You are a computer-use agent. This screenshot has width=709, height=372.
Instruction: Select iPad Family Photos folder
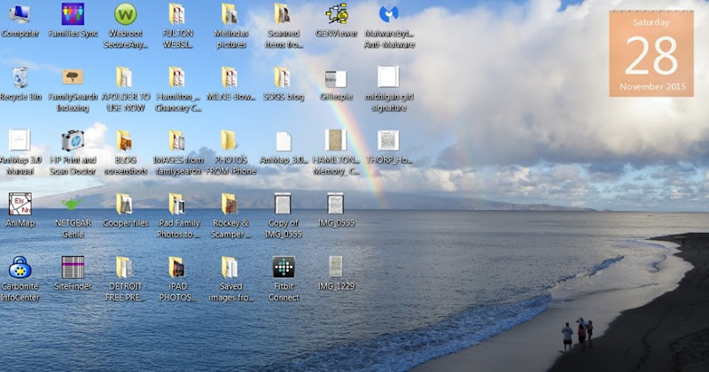(178, 215)
